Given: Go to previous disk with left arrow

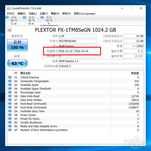Looking at the screenshot, I should pos(10,30).
